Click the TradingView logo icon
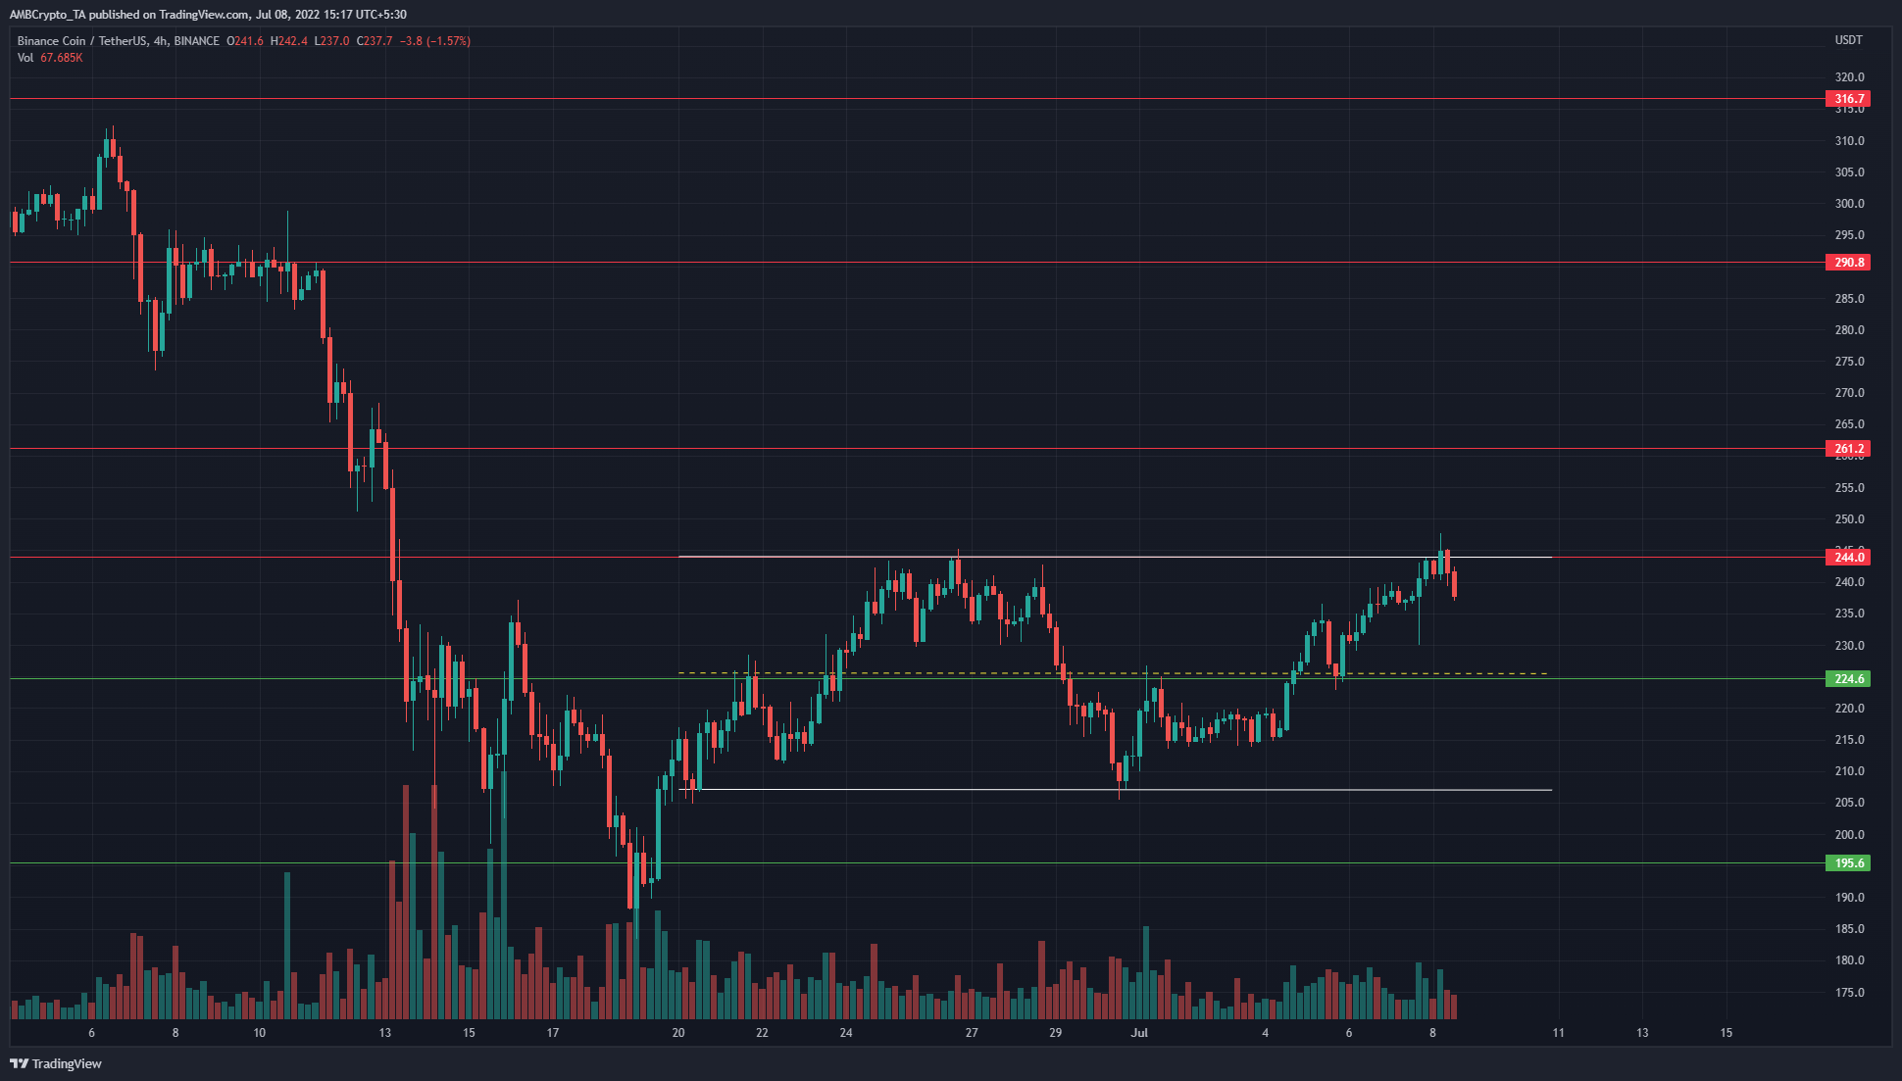Viewport: 1902px width, 1081px height. click(x=19, y=1063)
